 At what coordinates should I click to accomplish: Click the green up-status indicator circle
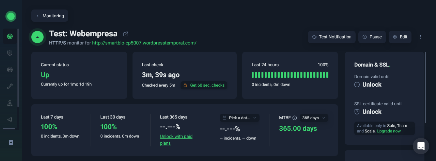click(37, 37)
